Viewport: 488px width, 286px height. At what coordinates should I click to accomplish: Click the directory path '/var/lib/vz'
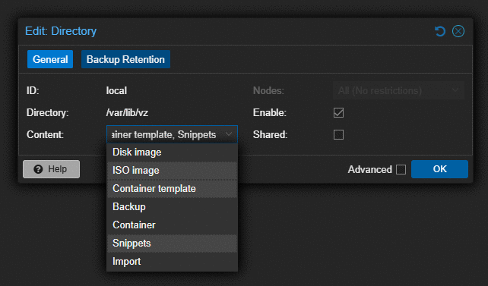coord(127,112)
